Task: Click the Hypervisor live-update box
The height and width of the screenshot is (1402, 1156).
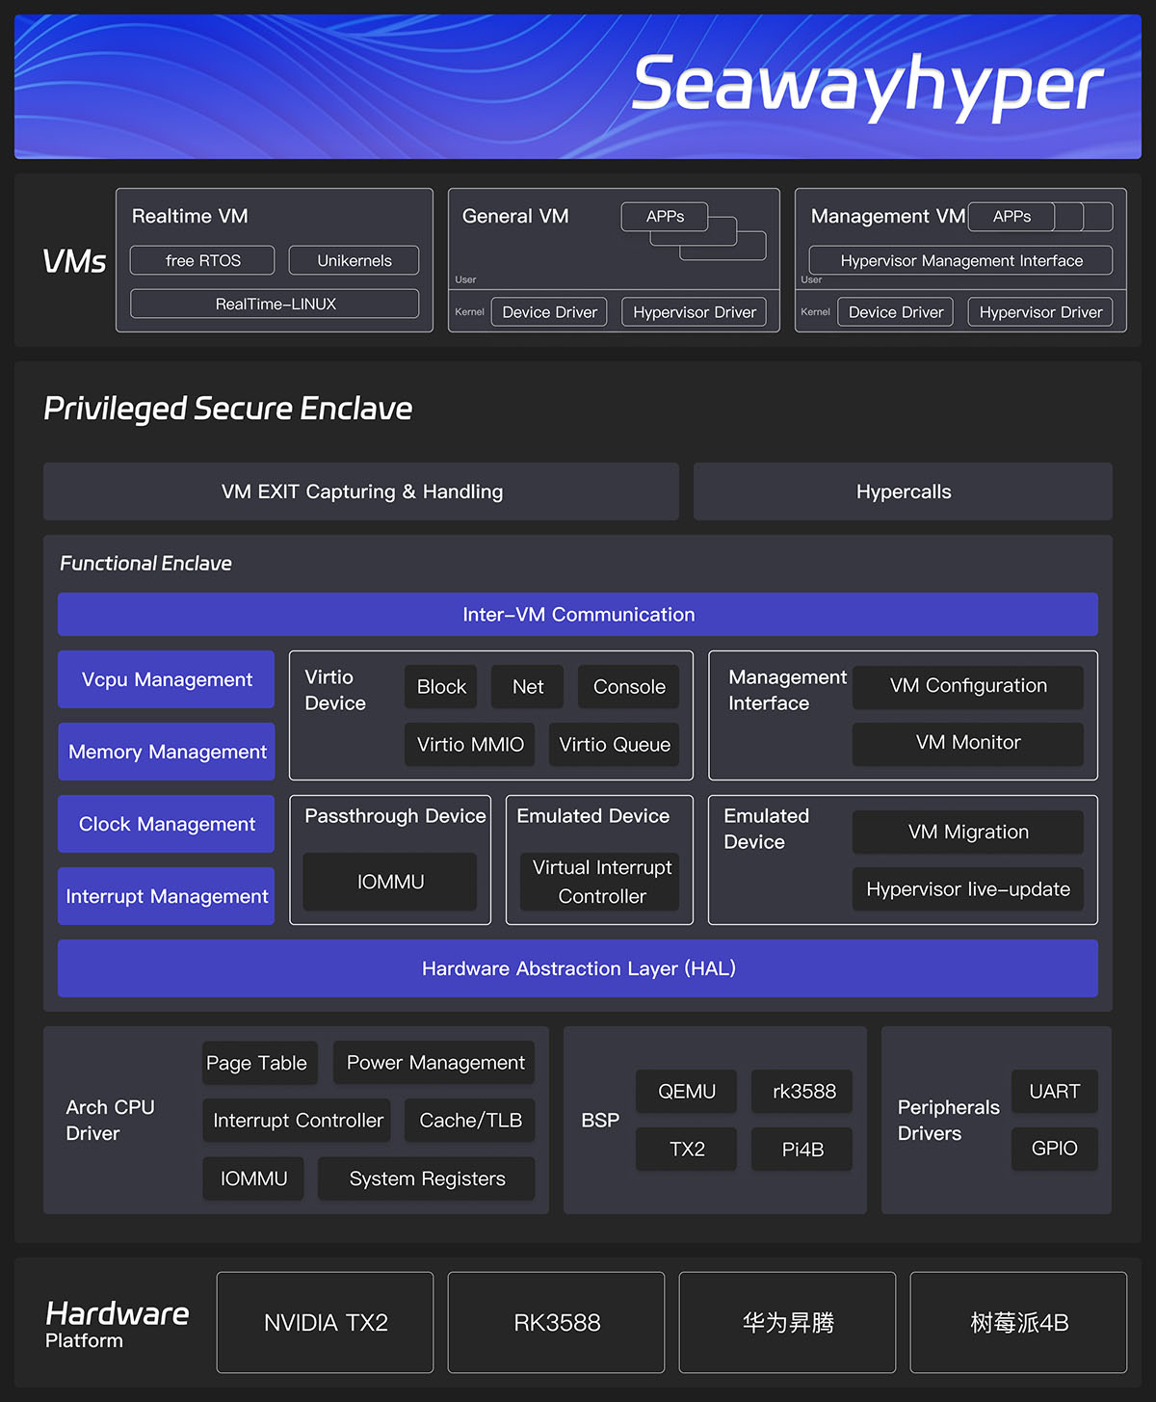Action: click(x=968, y=889)
